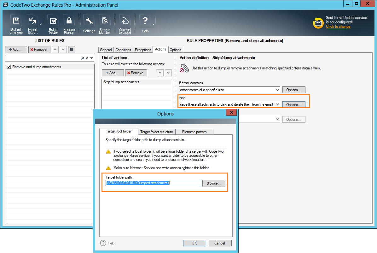Open Options for the 'then' action
The width and height of the screenshot is (377, 253).
pos(293,105)
